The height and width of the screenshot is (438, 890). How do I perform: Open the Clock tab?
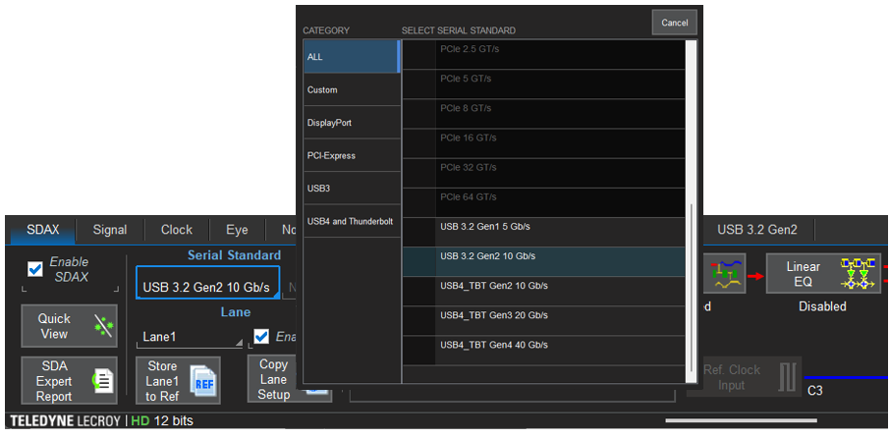tap(177, 230)
